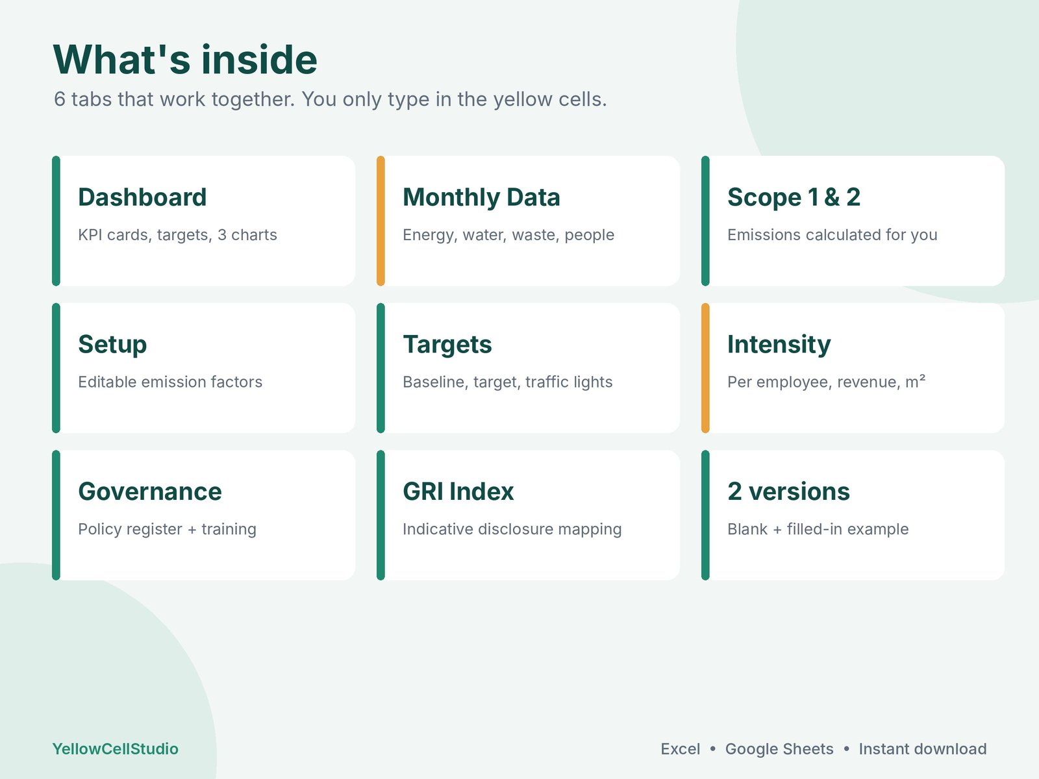Select the "Policy register + training" text
Image resolution: width=1039 pixels, height=779 pixels.
[x=167, y=530]
